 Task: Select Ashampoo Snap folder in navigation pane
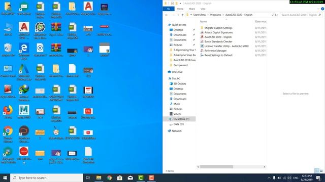(182, 55)
